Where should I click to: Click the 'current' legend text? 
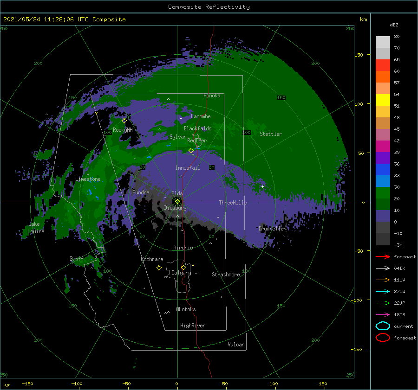404,326
